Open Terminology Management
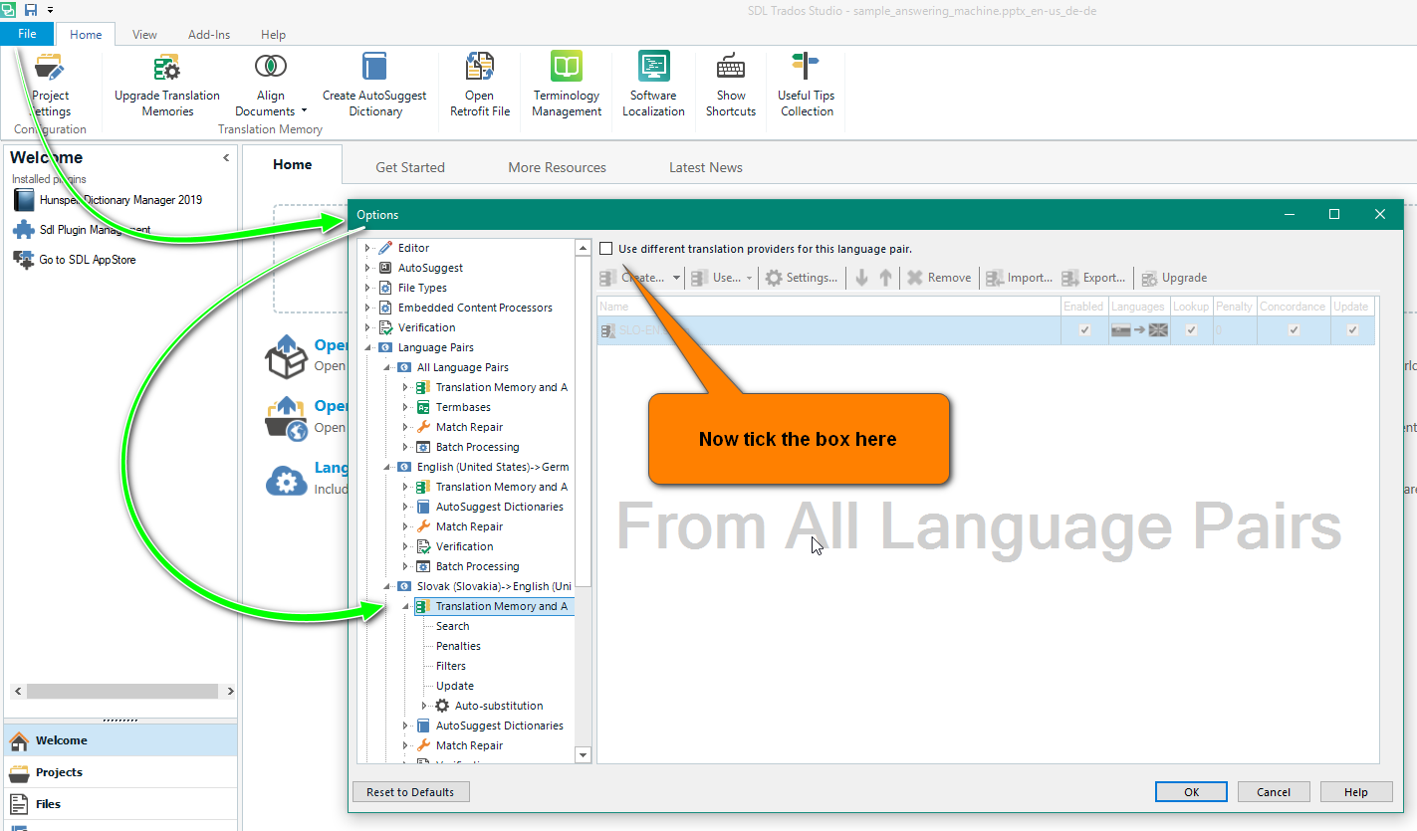This screenshot has height=831, width=1417. coord(567,86)
